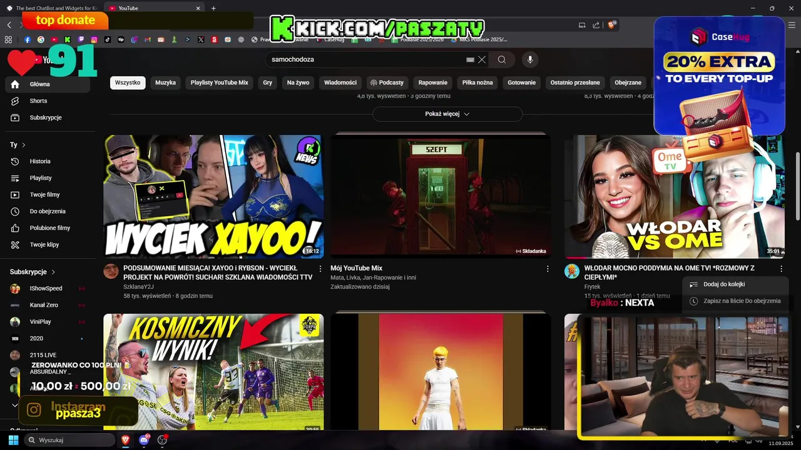Open Facebook bookmark icon

(28, 39)
